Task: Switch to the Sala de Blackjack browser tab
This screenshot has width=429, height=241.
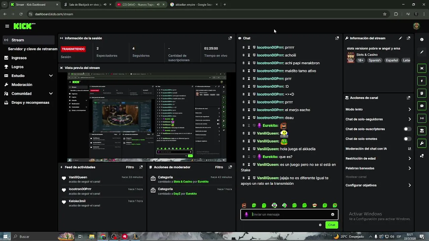Action: (x=87, y=5)
